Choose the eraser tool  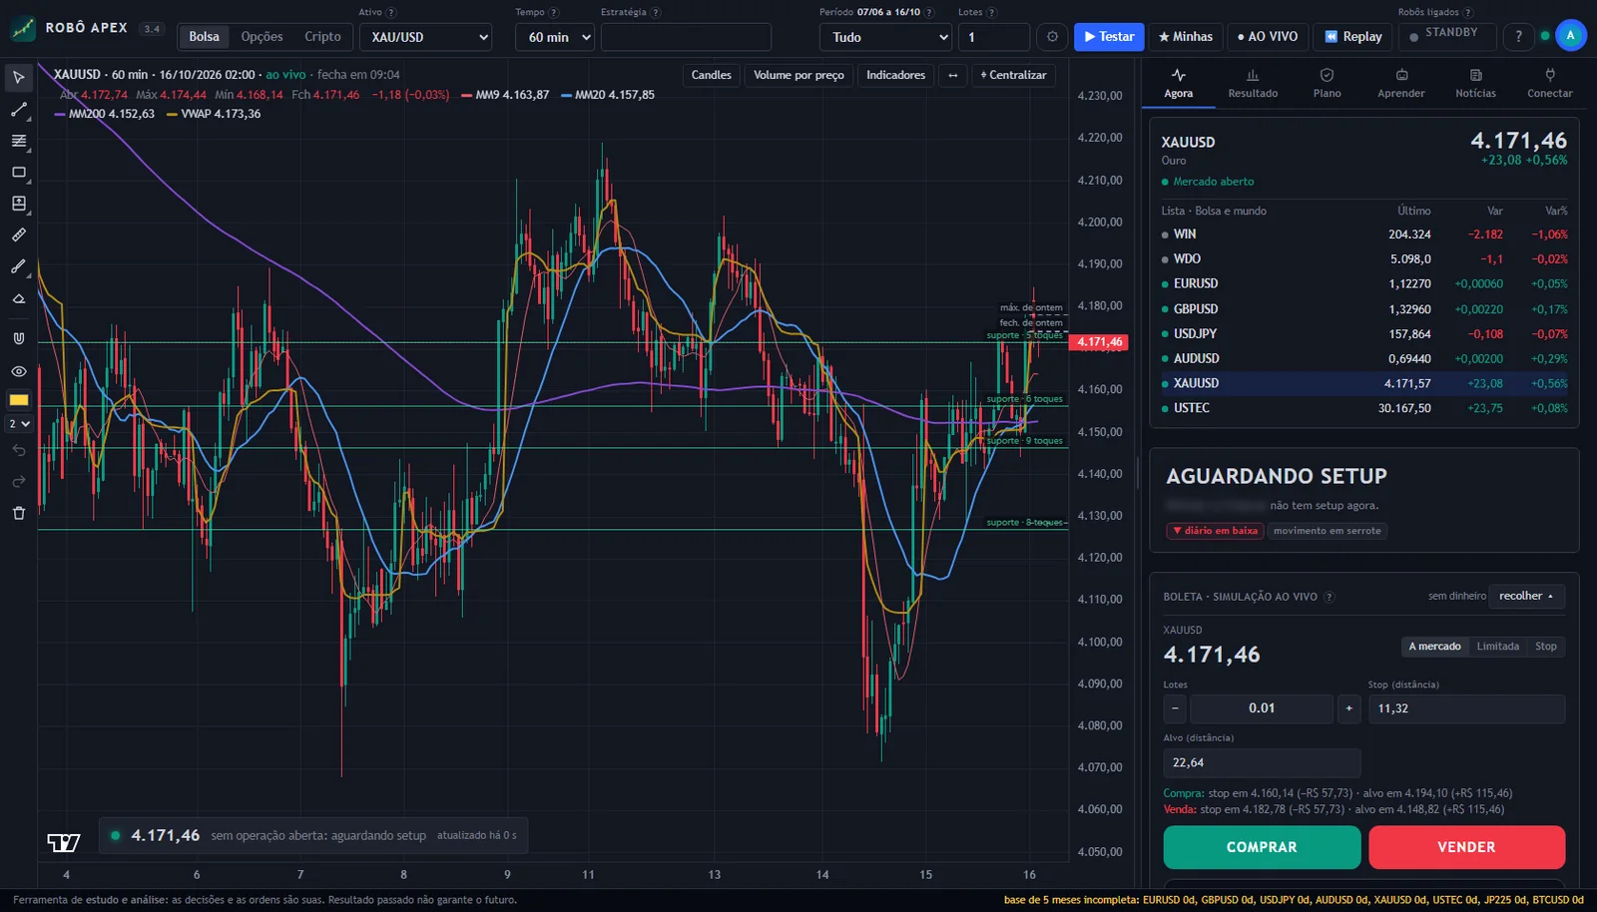(x=18, y=298)
